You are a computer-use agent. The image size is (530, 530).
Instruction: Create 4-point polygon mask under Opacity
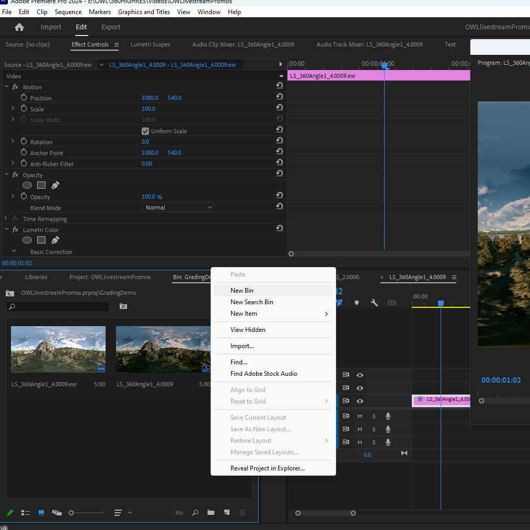[41, 185]
